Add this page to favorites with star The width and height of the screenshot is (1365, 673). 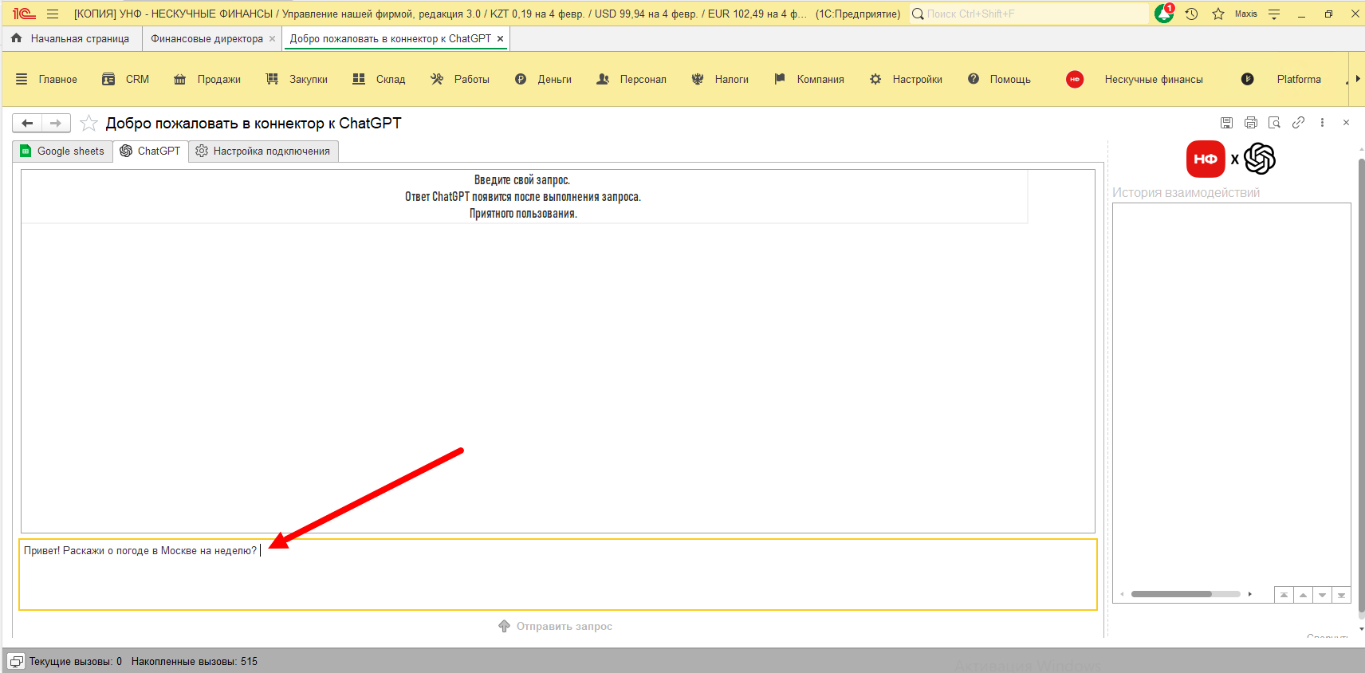point(89,124)
